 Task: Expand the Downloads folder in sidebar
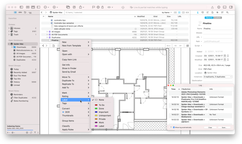12,47
